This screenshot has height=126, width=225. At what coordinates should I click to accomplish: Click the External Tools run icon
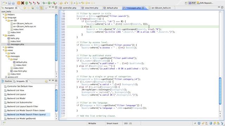point(54,3)
